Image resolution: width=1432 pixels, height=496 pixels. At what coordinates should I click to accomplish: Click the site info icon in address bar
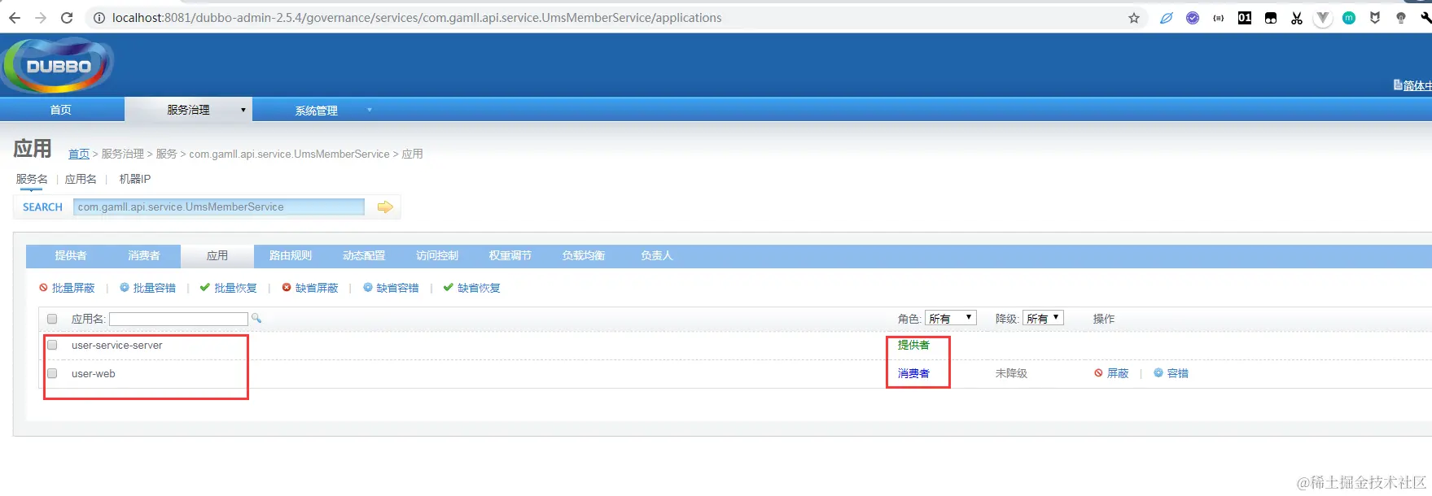click(99, 18)
